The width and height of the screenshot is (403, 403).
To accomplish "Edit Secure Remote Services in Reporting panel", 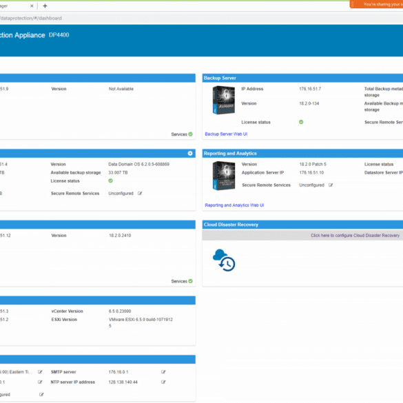I will coord(331,185).
